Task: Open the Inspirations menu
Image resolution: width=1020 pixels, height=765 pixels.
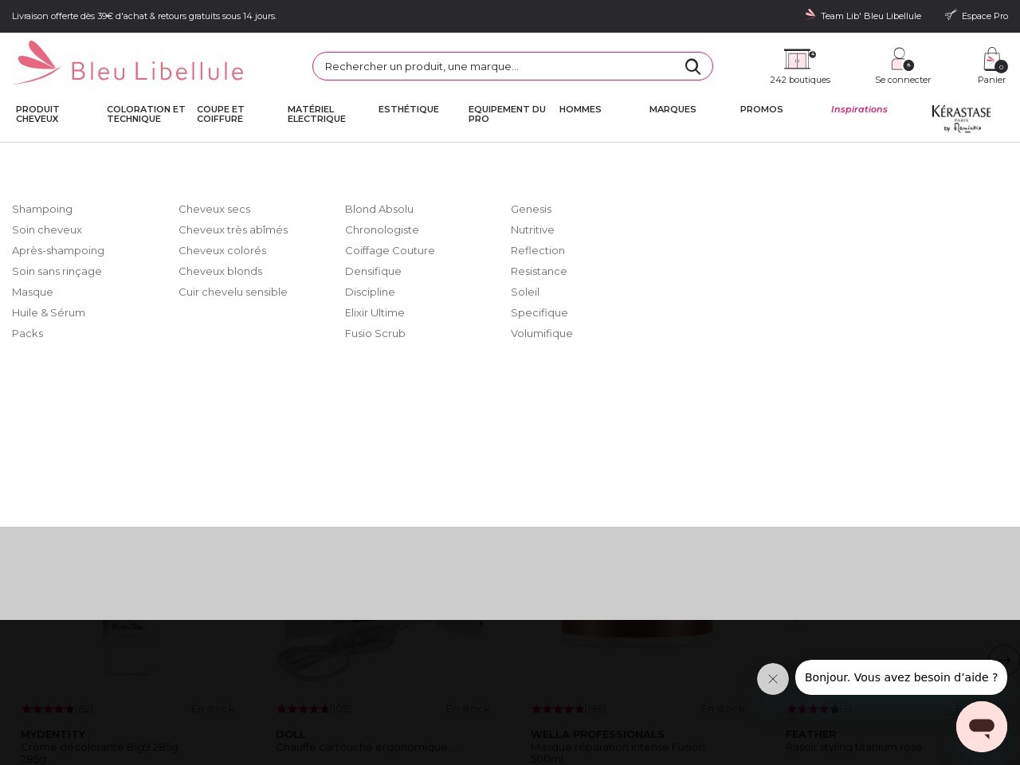Action: pyautogui.click(x=859, y=109)
